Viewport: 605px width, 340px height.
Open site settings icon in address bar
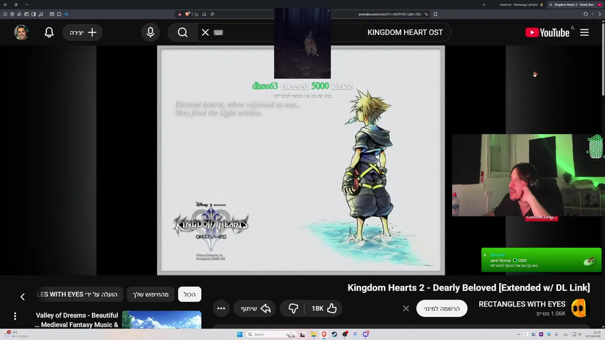[426, 14]
